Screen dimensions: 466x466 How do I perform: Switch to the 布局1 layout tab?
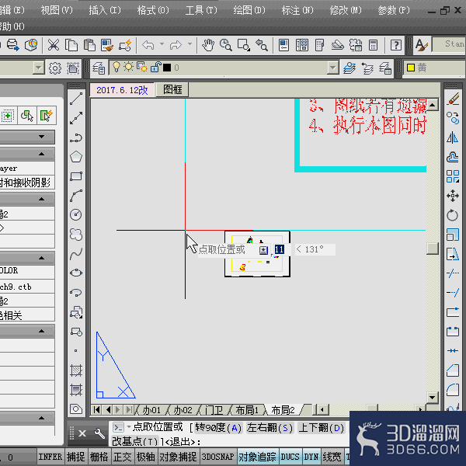(x=247, y=410)
